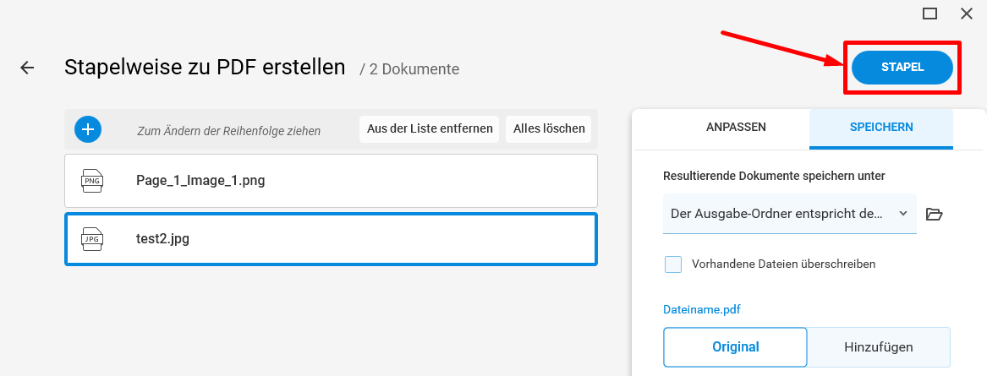Viewport: 987px width, 376px height.
Task: Switch to the ANPASSEN tab
Action: tap(736, 127)
